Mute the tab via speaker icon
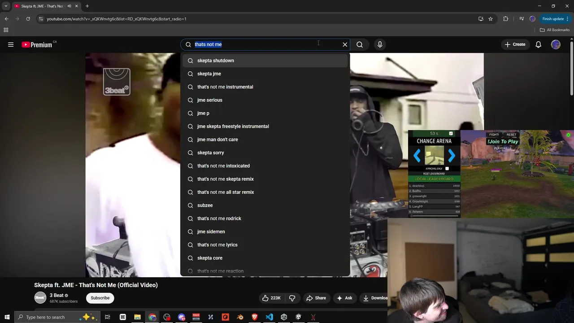The image size is (574, 323). tap(69, 6)
